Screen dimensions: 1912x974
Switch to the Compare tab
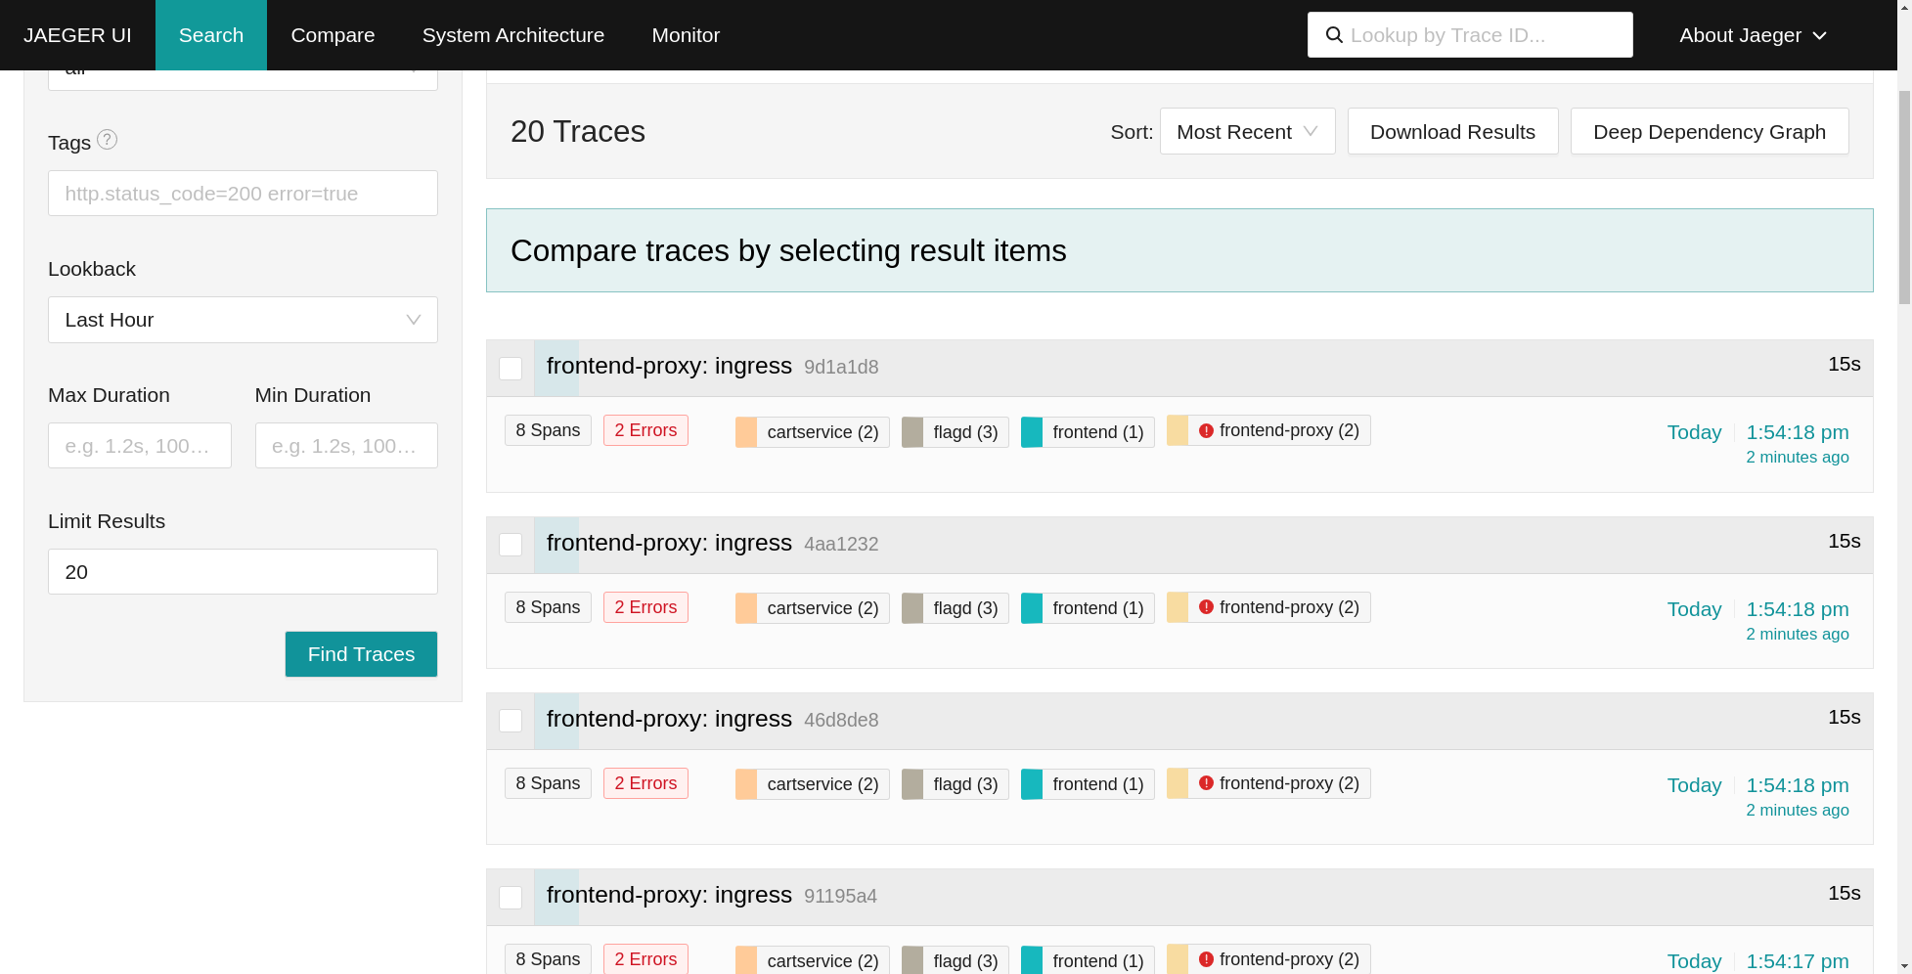(333, 34)
